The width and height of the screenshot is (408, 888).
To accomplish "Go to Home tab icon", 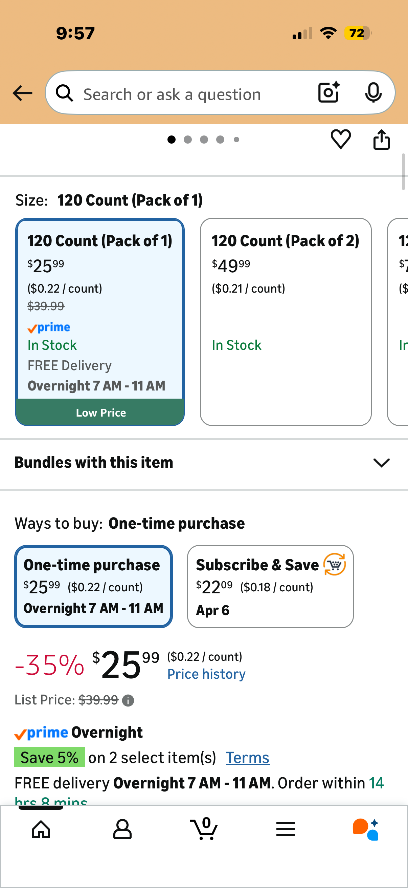I will click(41, 829).
